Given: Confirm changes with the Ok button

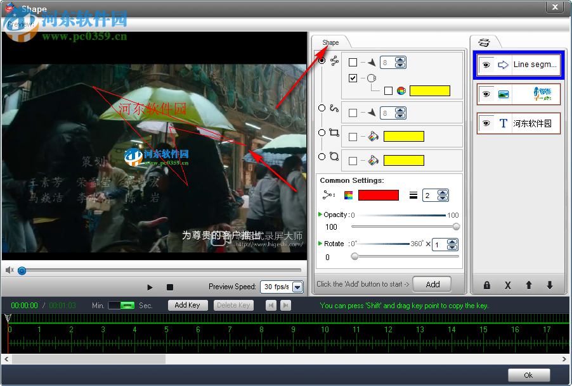Looking at the screenshot, I should click(528, 375).
